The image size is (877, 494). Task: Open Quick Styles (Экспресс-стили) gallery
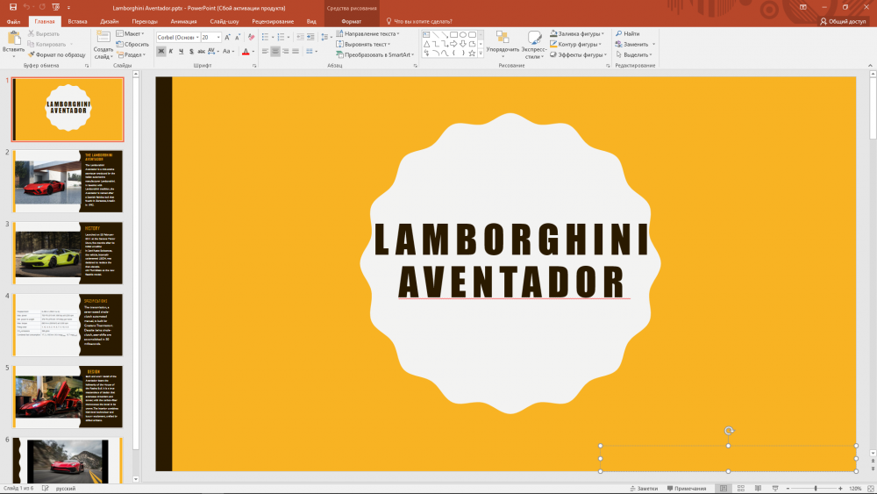[x=533, y=39]
